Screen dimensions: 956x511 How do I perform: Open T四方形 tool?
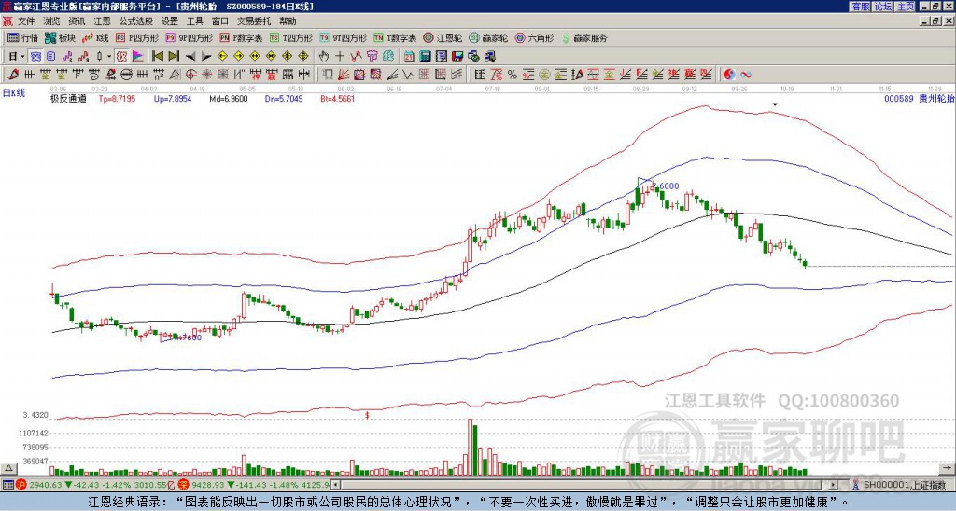(x=291, y=37)
